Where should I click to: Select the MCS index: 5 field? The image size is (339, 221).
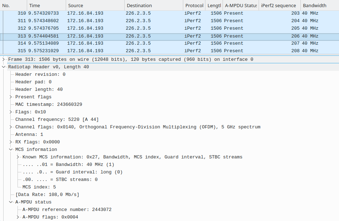pyautogui.click(x=39, y=187)
